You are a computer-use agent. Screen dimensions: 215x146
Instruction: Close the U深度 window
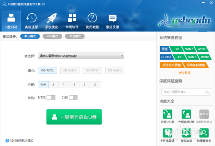211,3
